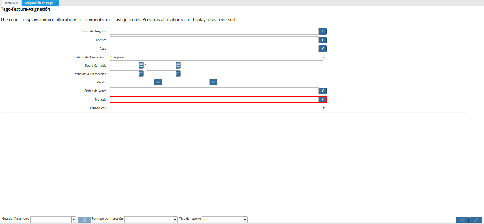Focus the Fecha Contable end date field

pos(161,65)
